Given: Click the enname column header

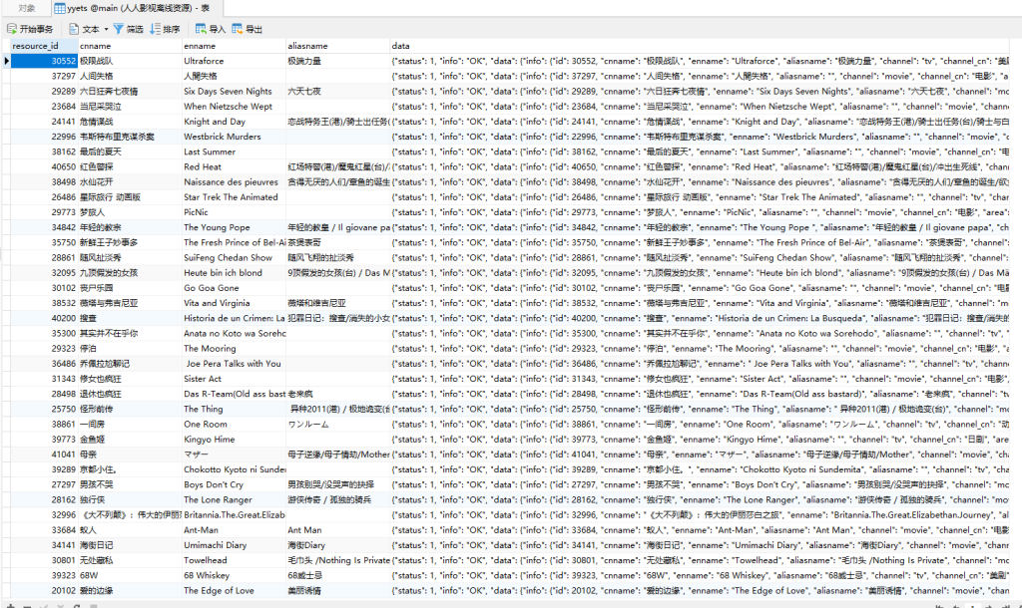Looking at the screenshot, I should 234,46.
